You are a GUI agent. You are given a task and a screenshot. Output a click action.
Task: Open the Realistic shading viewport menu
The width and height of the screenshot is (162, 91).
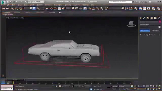pos(21,18)
